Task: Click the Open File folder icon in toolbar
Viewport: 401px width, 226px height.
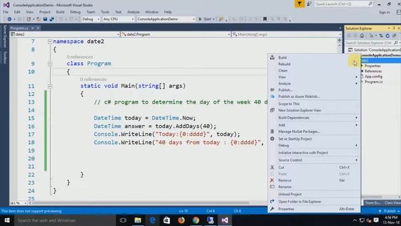Action: pyautogui.click(x=38, y=19)
